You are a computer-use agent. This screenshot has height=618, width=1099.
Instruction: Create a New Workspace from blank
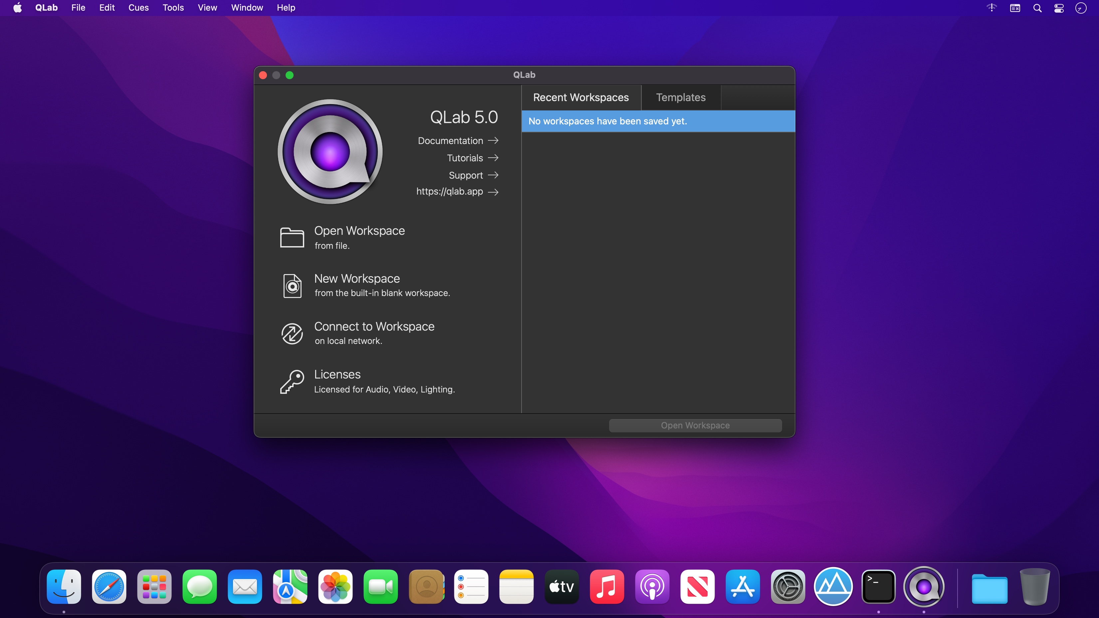[382, 285]
